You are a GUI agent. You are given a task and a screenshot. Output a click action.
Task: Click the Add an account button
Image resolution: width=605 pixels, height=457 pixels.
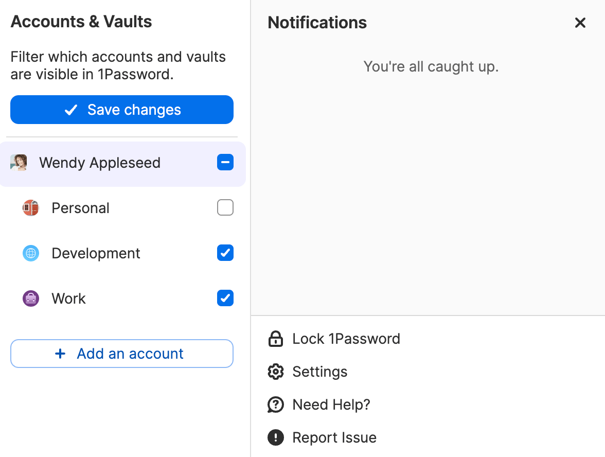pos(122,354)
